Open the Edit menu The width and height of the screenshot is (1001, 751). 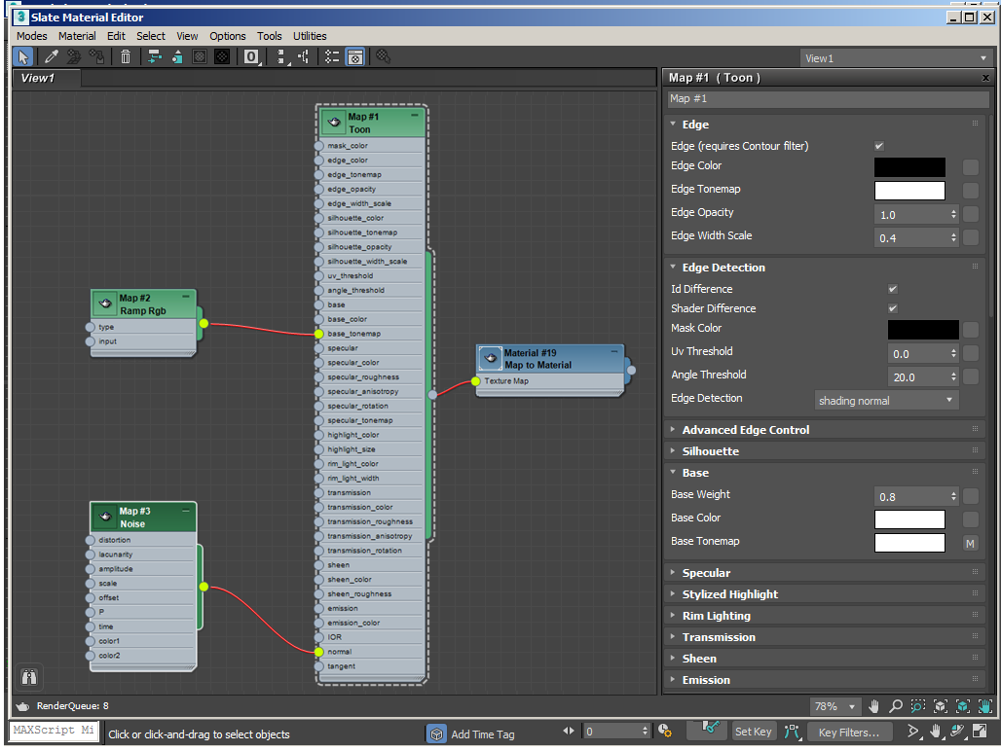pos(116,36)
